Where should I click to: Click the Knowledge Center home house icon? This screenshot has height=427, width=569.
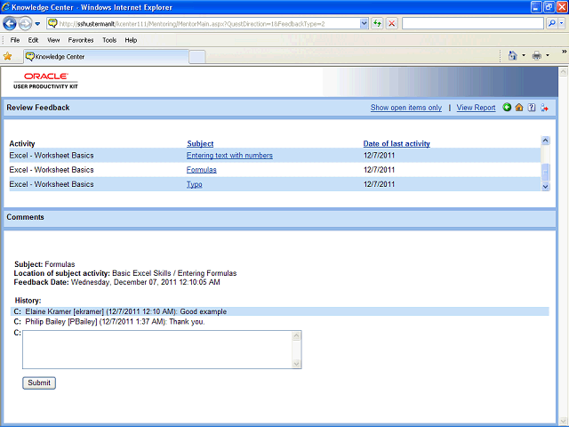click(519, 107)
